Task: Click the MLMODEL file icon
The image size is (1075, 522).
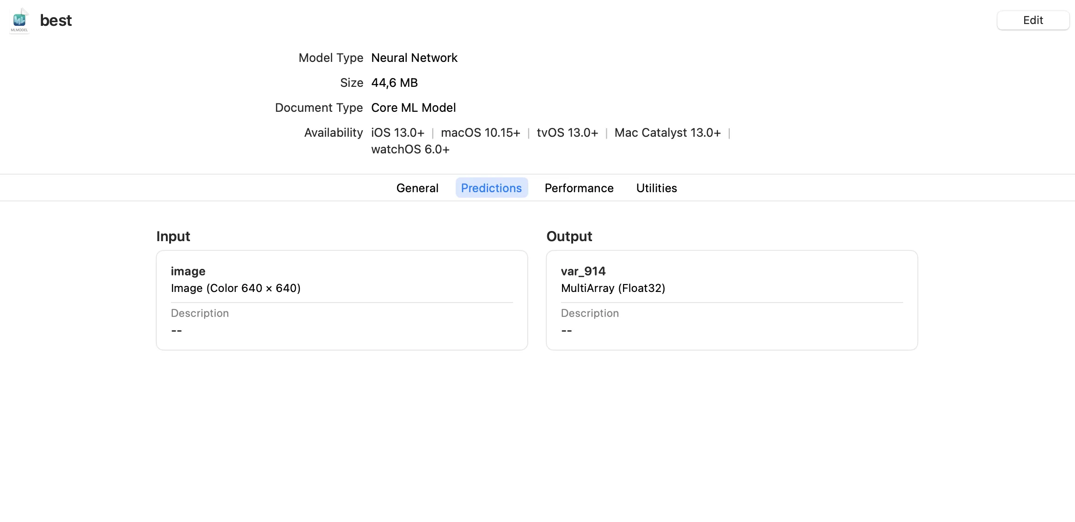Action: click(x=19, y=21)
